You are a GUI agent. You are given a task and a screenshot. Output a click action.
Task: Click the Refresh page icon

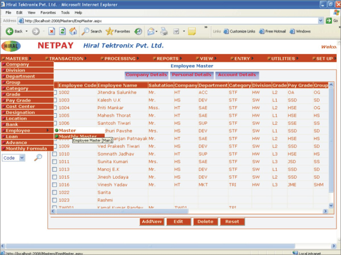tap(62, 31)
